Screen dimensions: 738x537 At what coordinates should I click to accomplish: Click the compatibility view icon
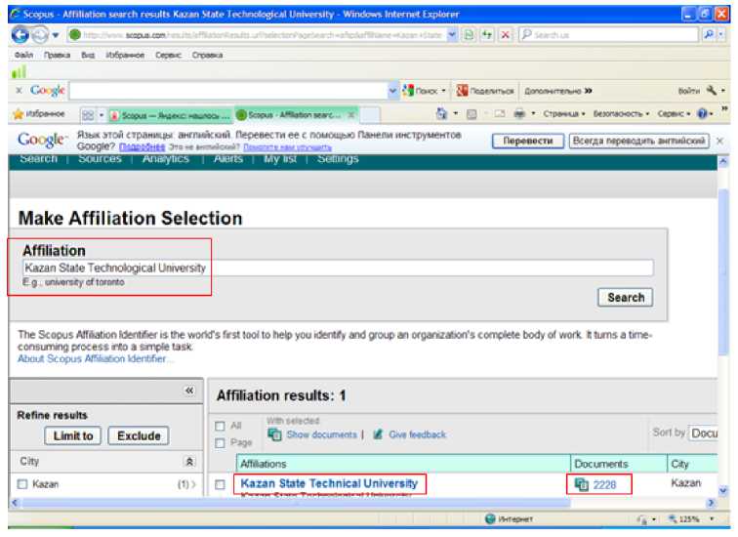click(x=469, y=35)
